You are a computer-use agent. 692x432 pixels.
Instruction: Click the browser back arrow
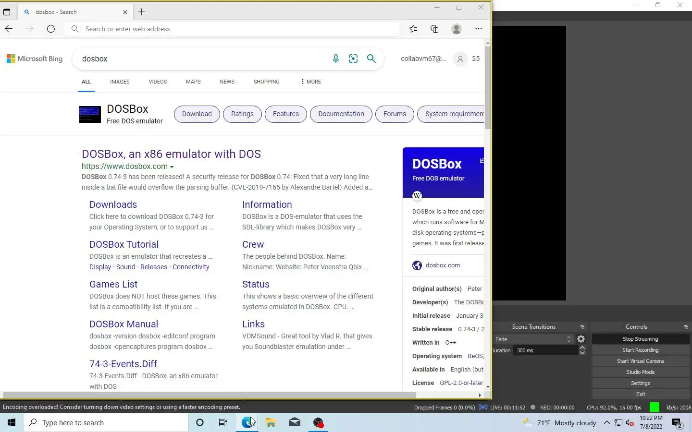click(9, 29)
